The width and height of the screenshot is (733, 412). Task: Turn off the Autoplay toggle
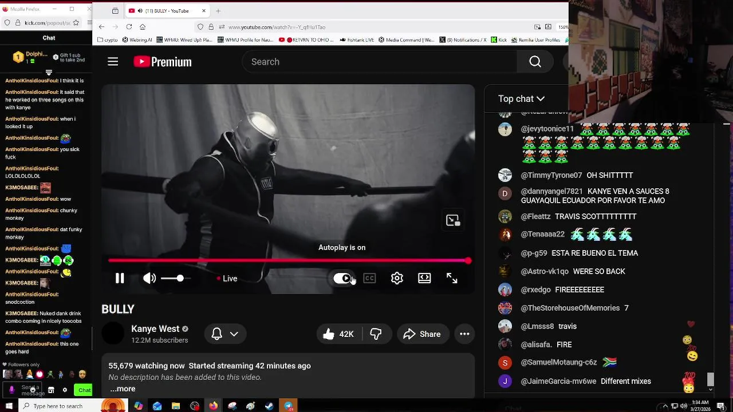pos(342,278)
